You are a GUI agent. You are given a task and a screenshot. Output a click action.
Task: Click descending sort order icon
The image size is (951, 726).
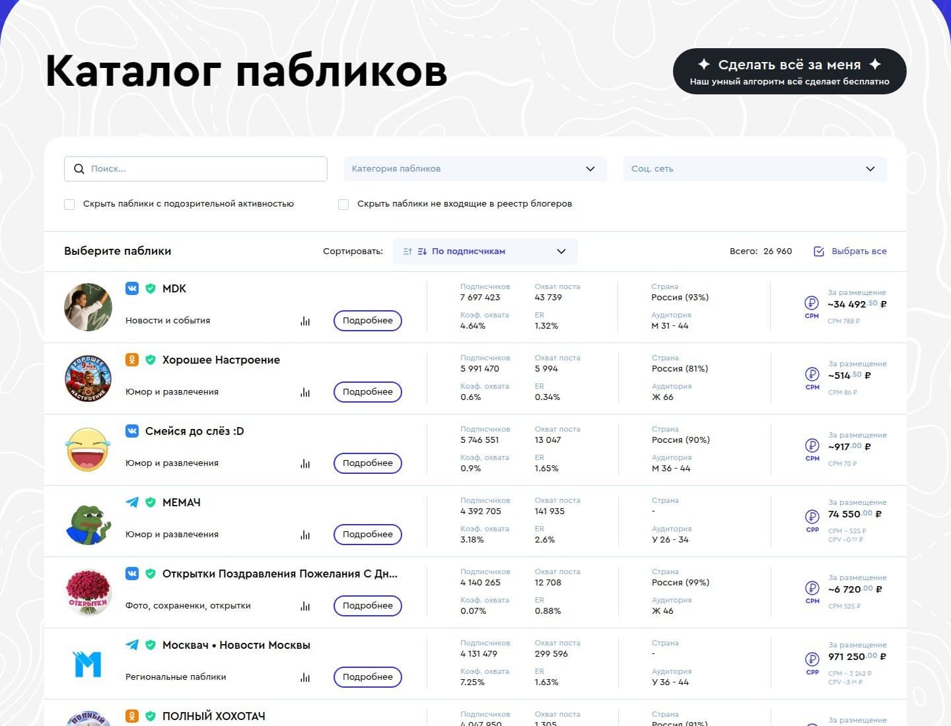pyautogui.click(x=422, y=251)
